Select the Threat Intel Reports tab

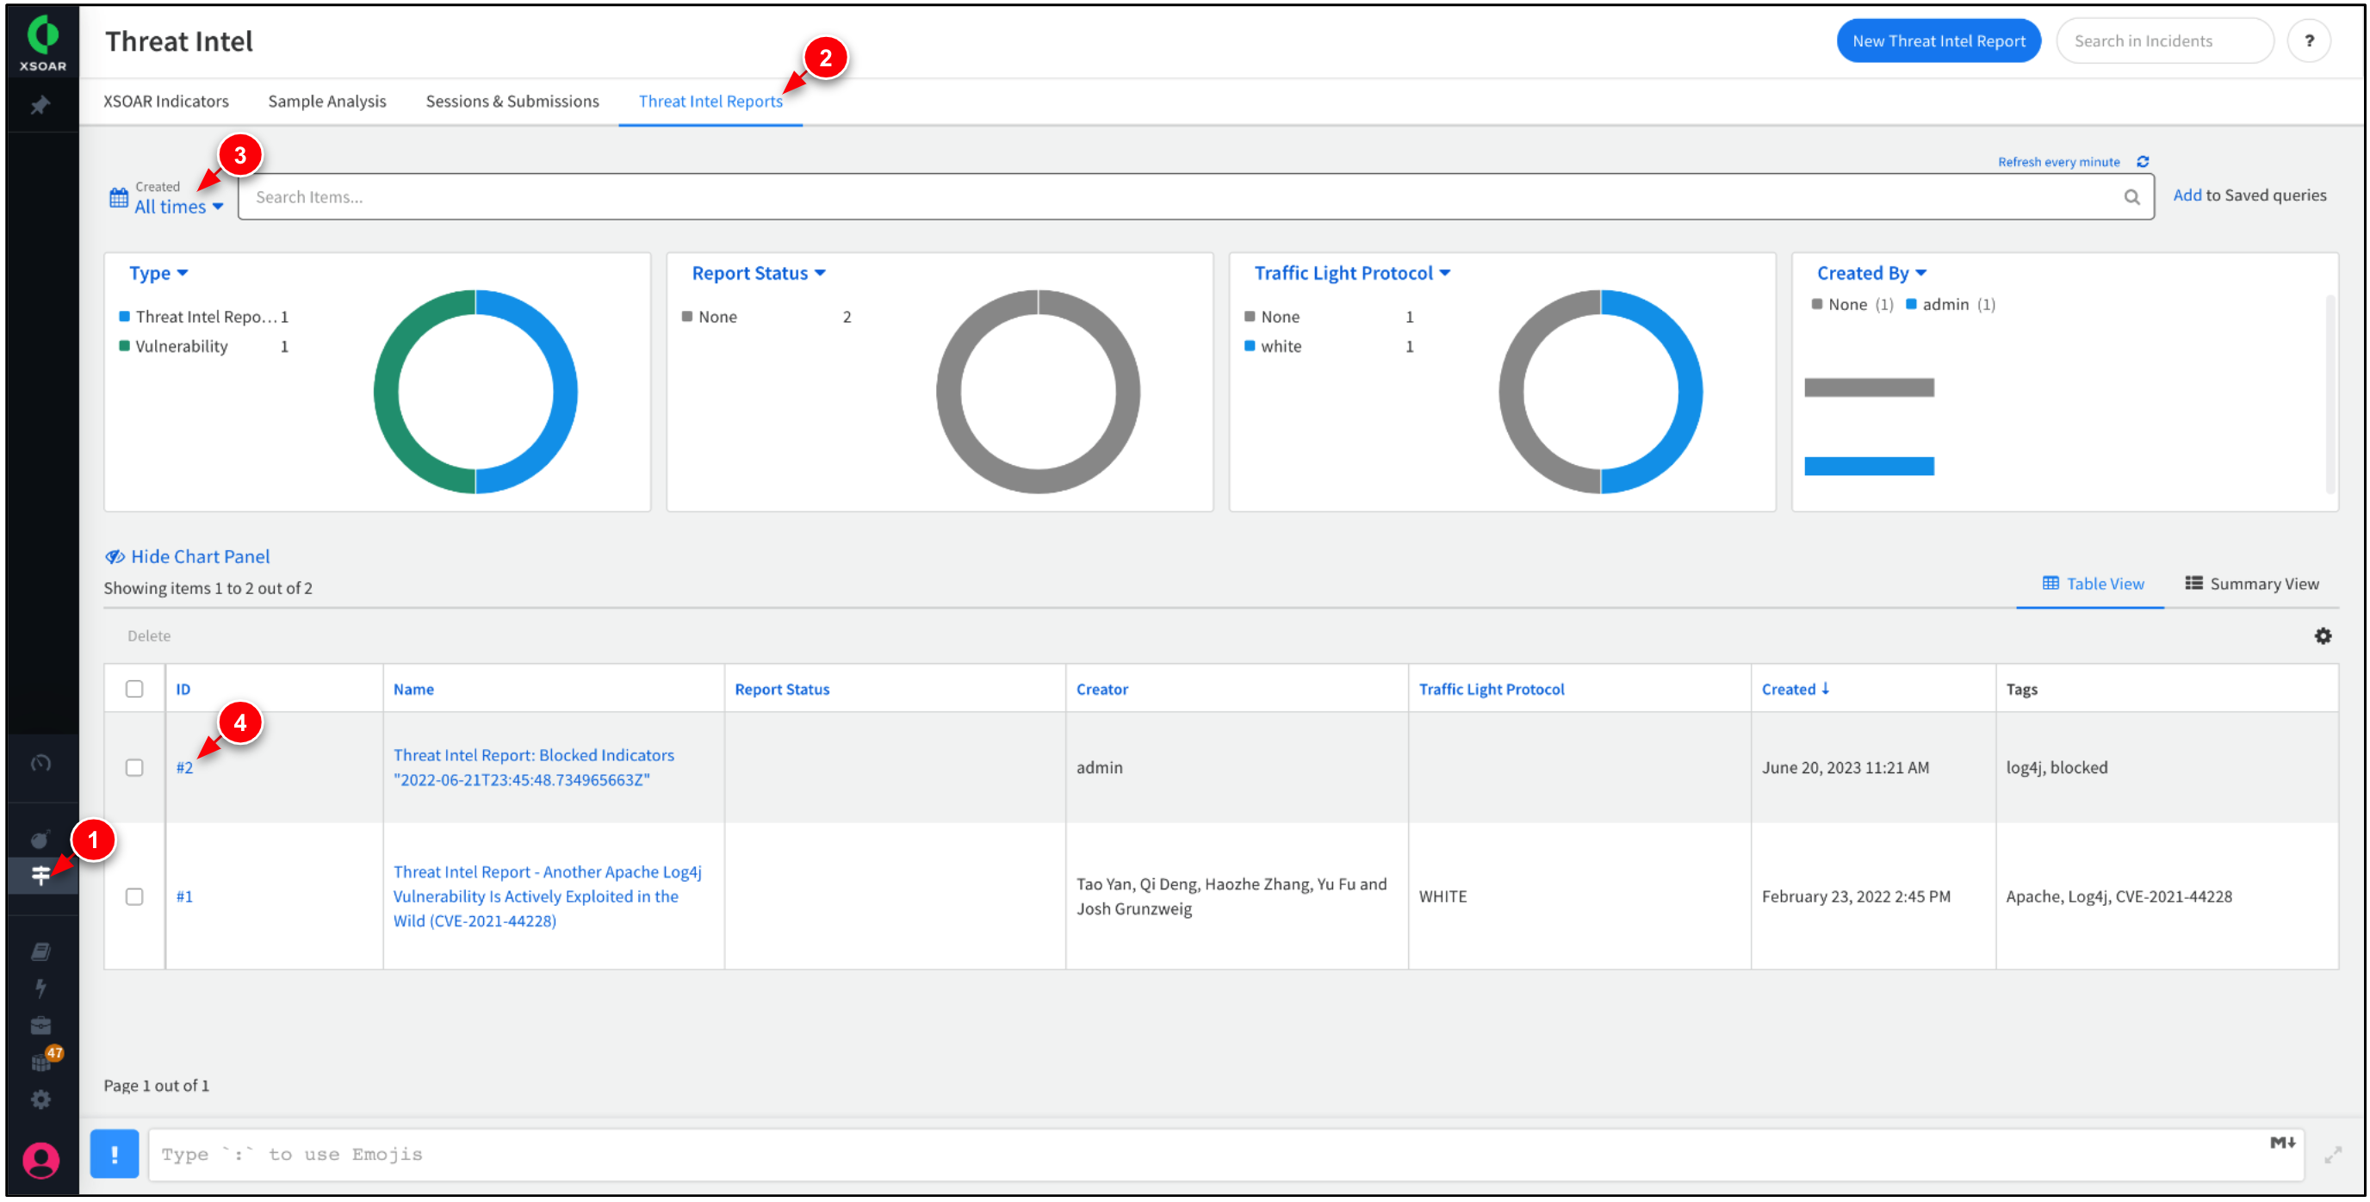pyautogui.click(x=710, y=101)
